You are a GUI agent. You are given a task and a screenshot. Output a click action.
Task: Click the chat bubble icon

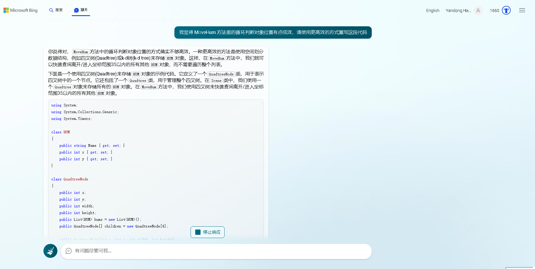click(76, 10)
